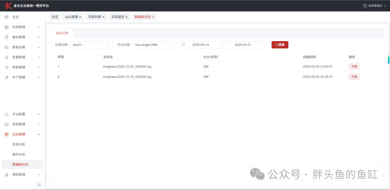Download kingbase-2024-12-20_000000.log
Viewport: 390px width, 190px height.
[x=354, y=67]
